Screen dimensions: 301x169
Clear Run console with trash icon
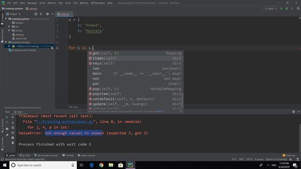[x=13, y=143]
